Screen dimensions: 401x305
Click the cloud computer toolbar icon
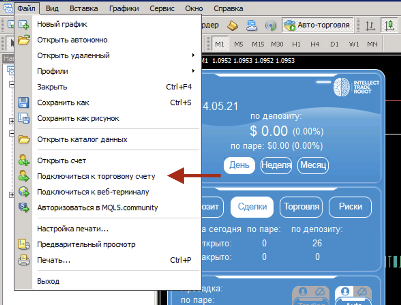pos(252,25)
